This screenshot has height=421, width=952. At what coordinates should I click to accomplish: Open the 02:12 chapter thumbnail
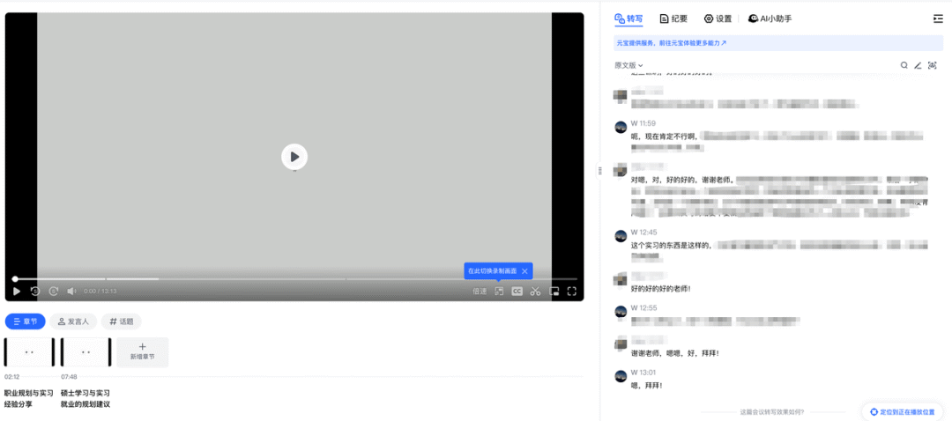pos(29,351)
